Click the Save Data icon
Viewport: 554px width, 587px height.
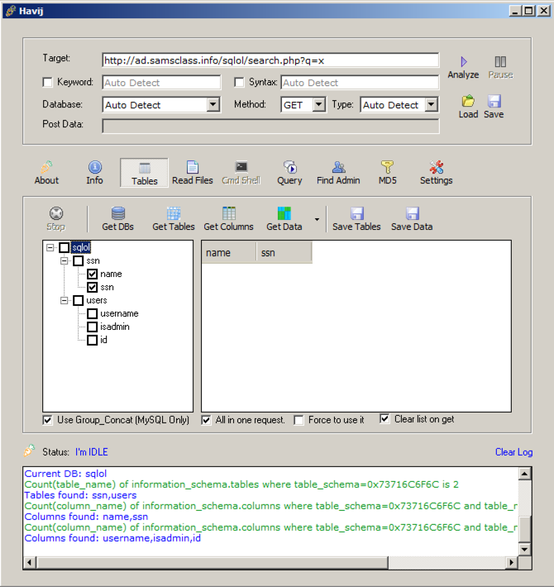[412, 213]
